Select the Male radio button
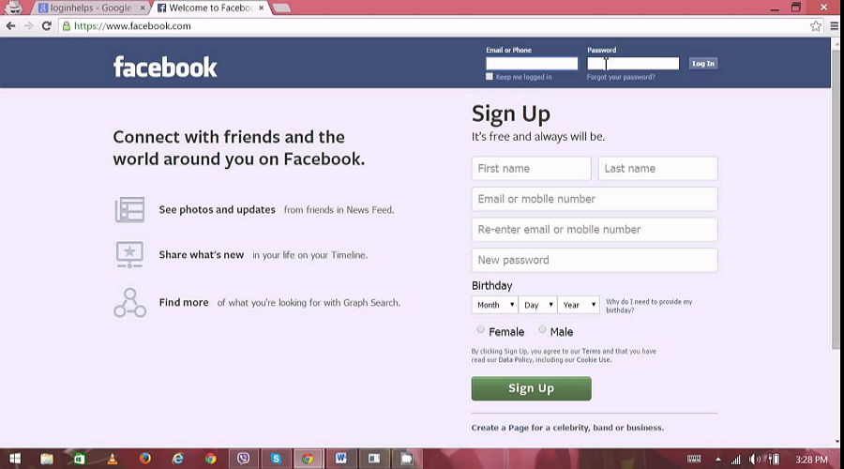 (x=542, y=330)
